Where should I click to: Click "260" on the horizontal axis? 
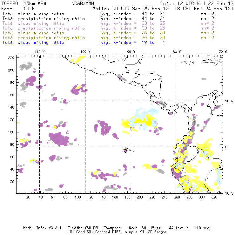click(x=177, y=197)
